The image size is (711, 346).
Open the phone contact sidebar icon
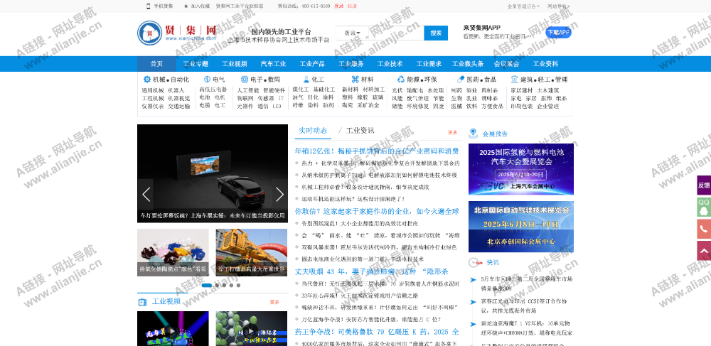[x=704, y=229]
